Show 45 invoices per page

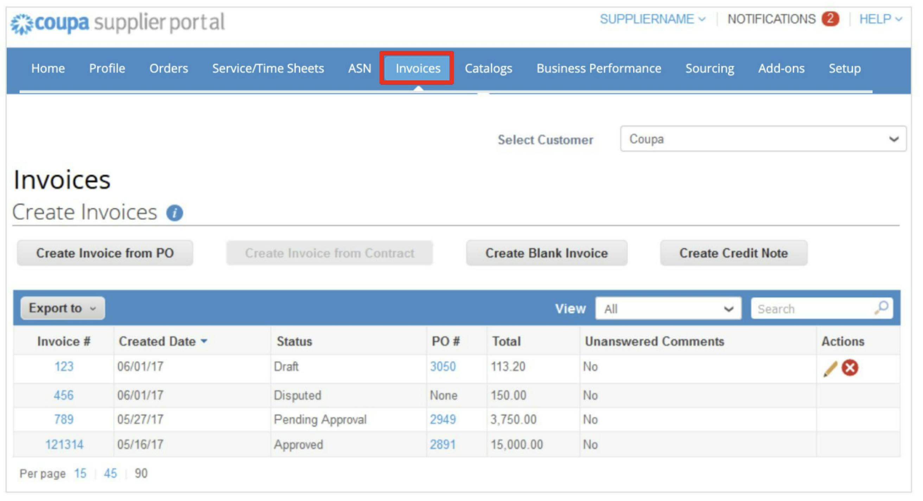(110, 474)
